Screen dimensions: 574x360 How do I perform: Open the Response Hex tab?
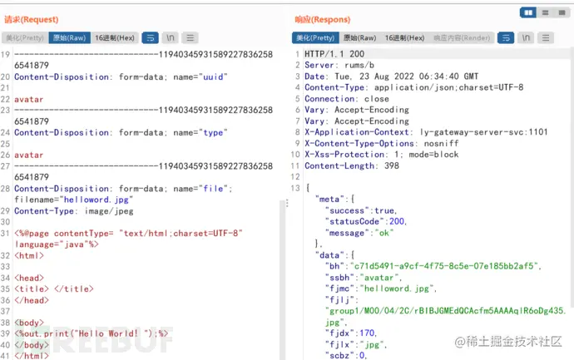point(404,37)
